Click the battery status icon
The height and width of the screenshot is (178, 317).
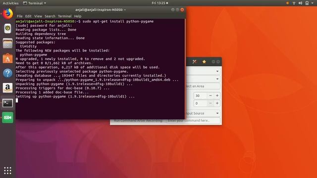pyautogui.click(x=307, y=3)
